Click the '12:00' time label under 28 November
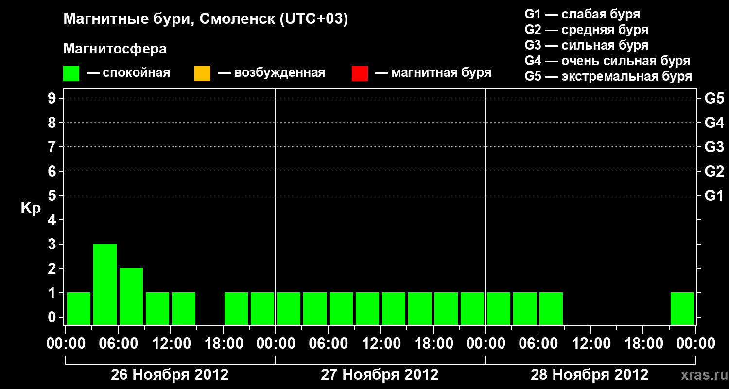Image resolution: width=729 pixels, height=389 pixels. pos(590,344)
